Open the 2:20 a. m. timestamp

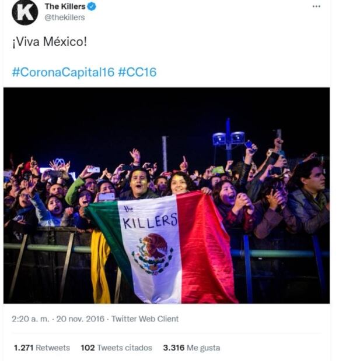30,319
